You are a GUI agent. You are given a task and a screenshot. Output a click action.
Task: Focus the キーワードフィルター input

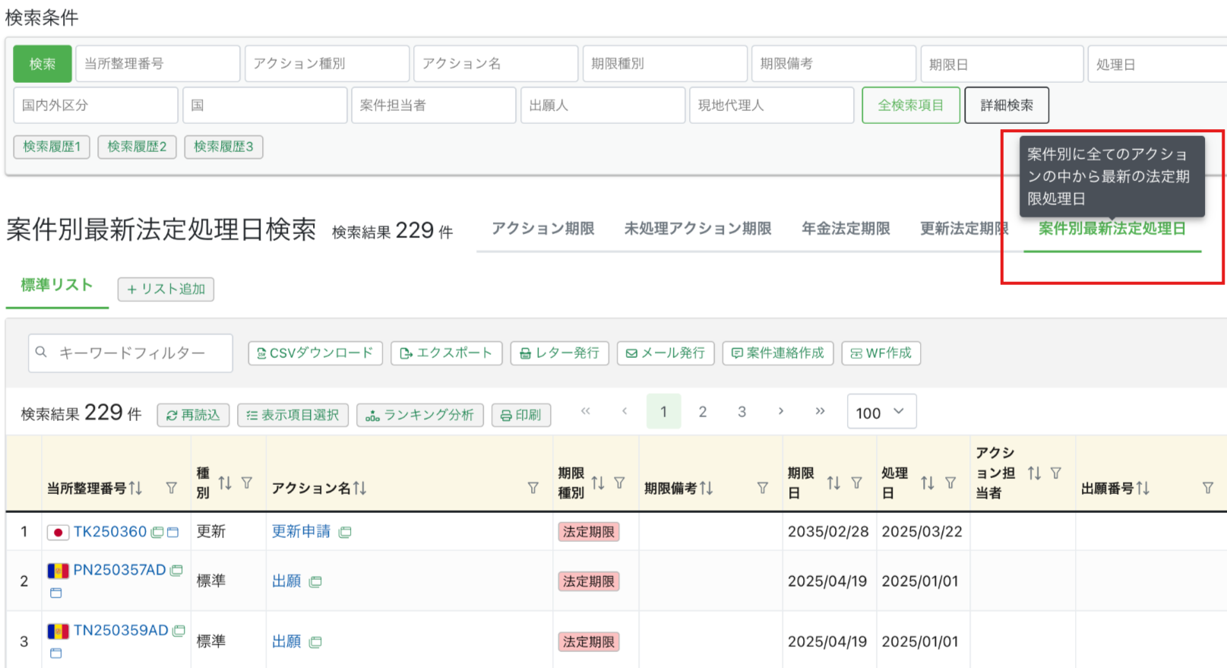[x=131, y=353]
